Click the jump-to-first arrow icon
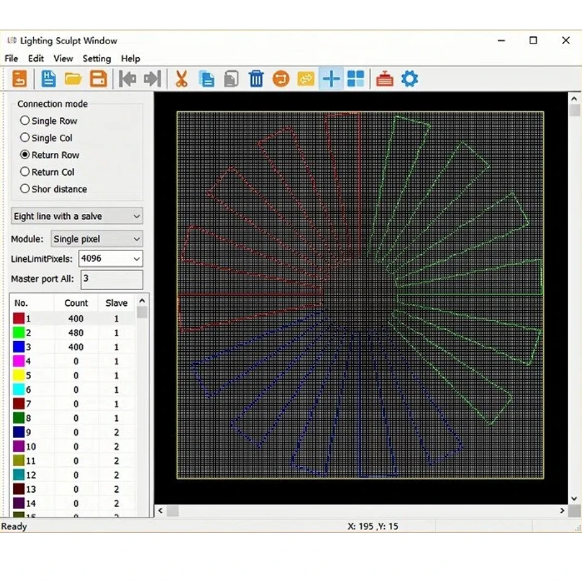Image resolution: width=582 pixels, height=582 pixels. click(127, 79)
